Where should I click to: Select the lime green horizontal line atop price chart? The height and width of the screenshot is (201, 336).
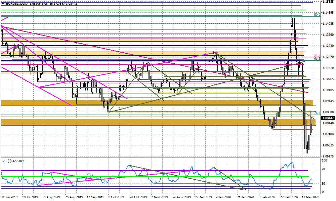(154, 10)
